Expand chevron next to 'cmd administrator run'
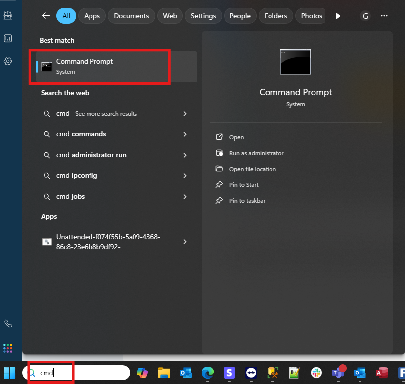Viewport: 405px width, 384px height. [185, 155]
